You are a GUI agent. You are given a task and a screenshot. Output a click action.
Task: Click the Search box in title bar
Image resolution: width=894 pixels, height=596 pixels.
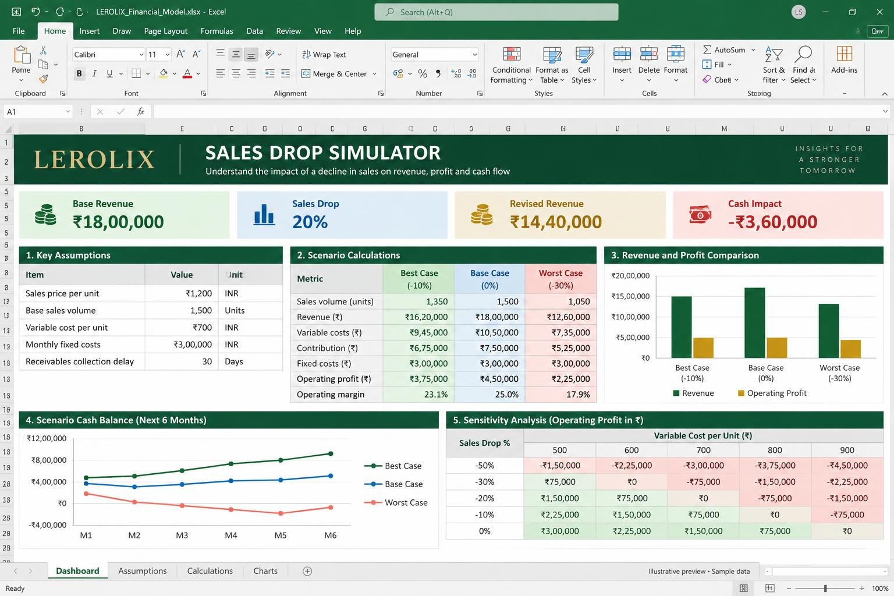[x=496, y=12]
